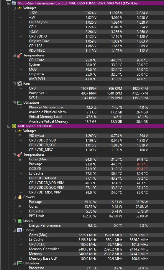The image size is (164, 270).
Task: Expand the VID (Max) entry
Action: [20, 136]
